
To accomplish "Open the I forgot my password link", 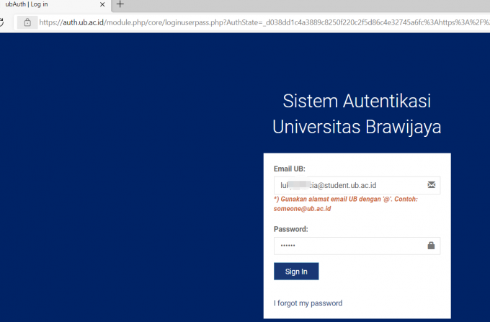I will (308, 303).
